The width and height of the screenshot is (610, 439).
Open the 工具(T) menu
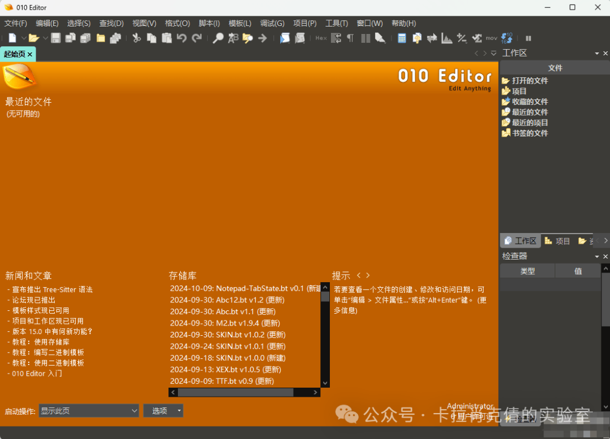point(337,23)
